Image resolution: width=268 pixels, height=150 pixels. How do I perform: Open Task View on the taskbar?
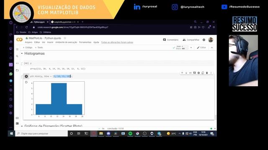[x=79, y=133]
